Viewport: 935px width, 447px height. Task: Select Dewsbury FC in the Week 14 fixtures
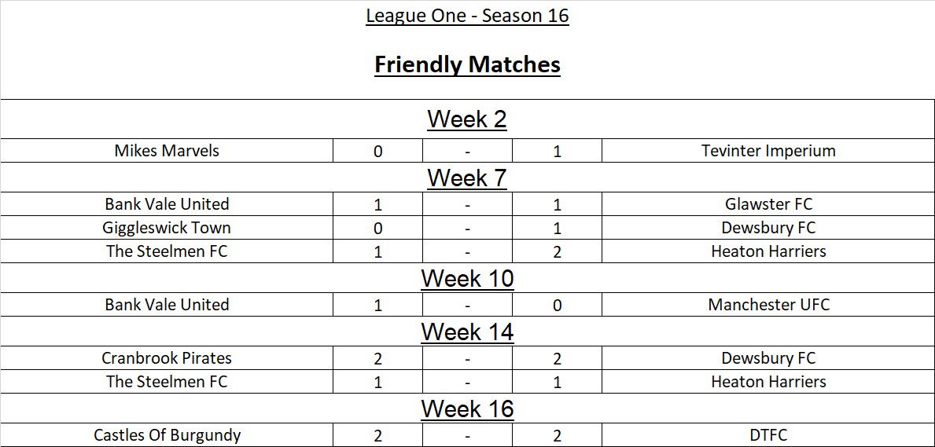(x=768, y=358)
